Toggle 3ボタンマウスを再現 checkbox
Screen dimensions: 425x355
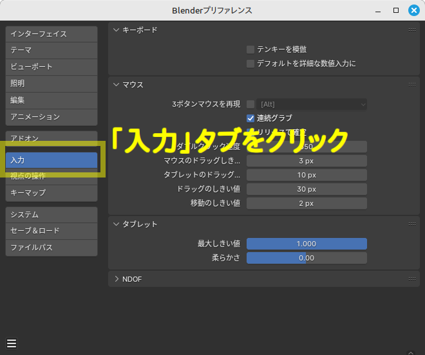(x=250, y=104)
